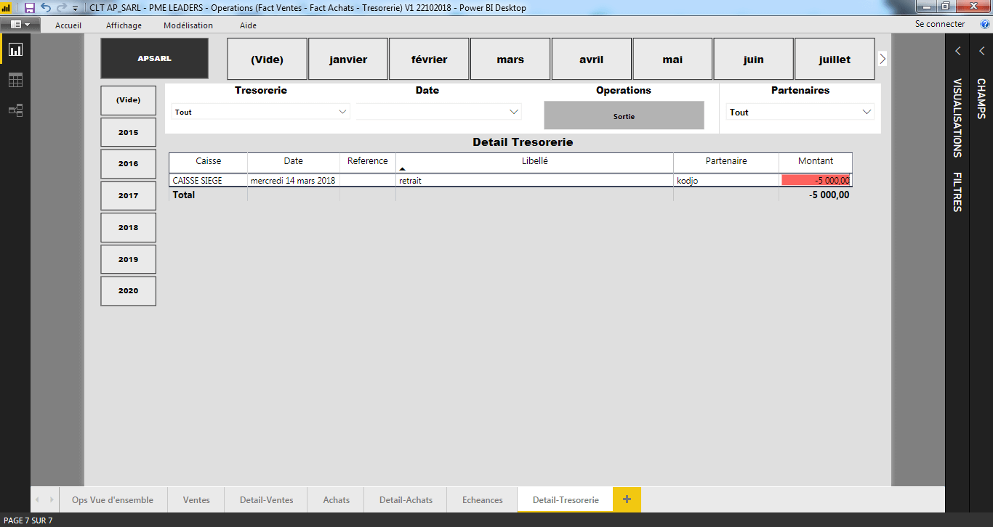993x527 pixels.
Task: Open the Help question mark icon
Action: coord(985,25)
